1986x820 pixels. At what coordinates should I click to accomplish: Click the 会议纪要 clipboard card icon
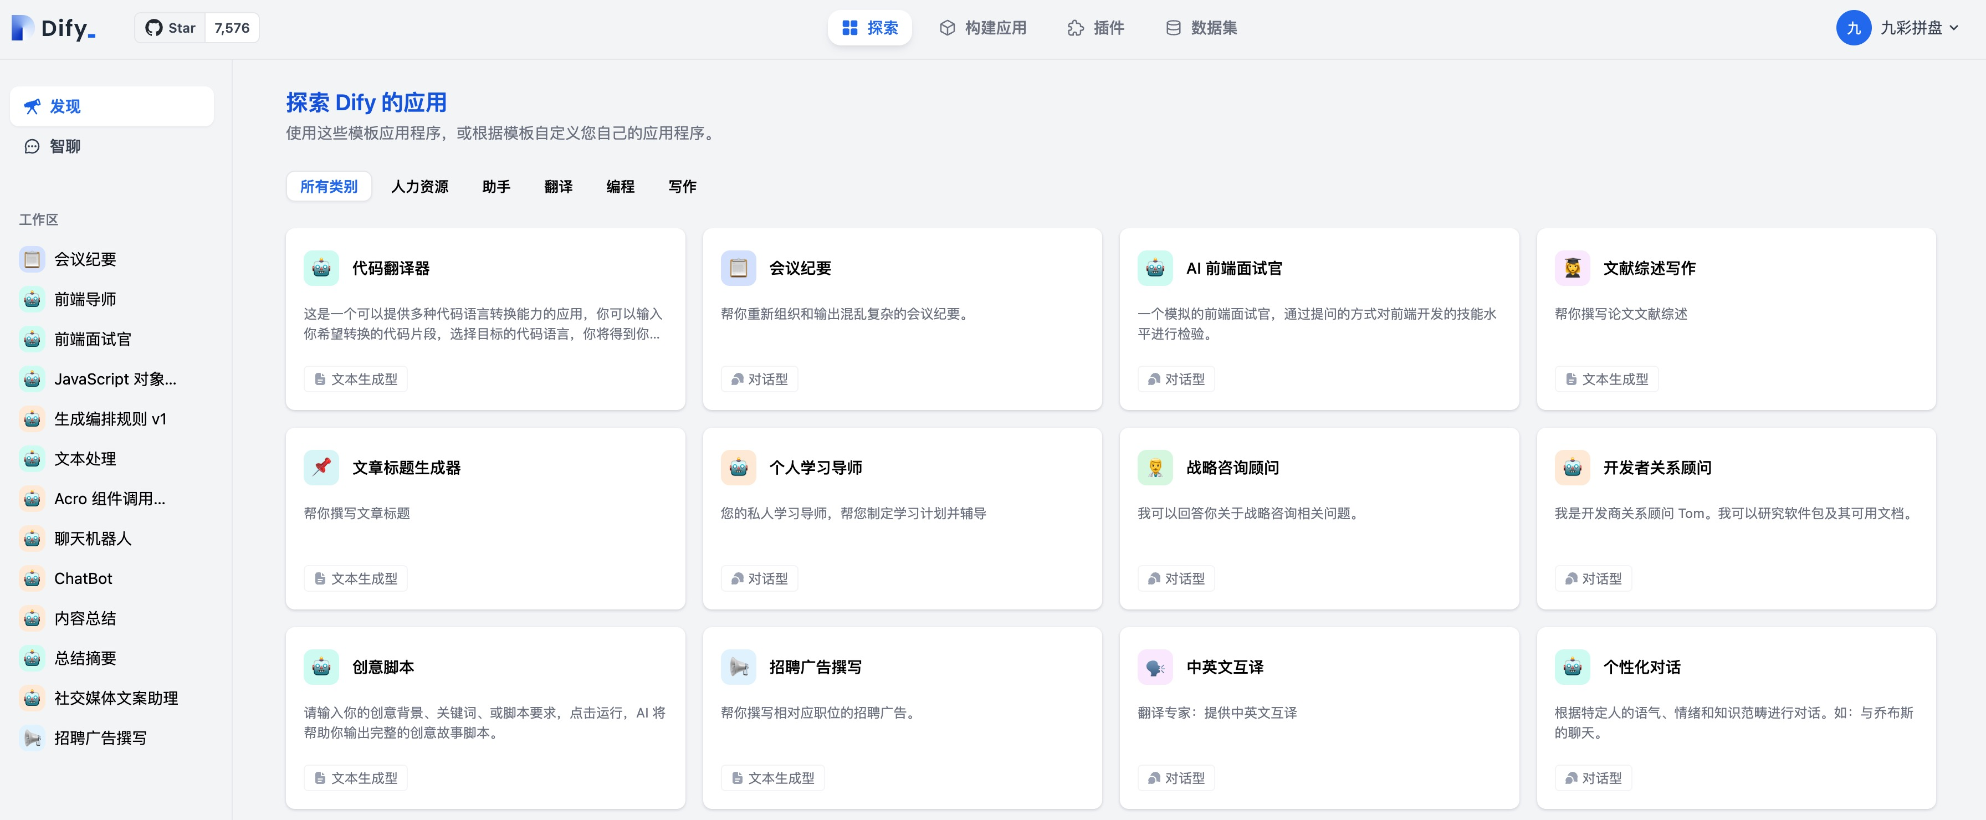pos(738,268)
